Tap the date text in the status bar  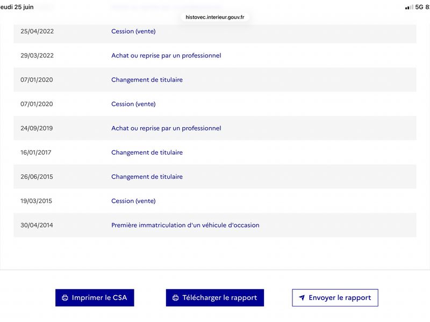[x=17, y=7]
